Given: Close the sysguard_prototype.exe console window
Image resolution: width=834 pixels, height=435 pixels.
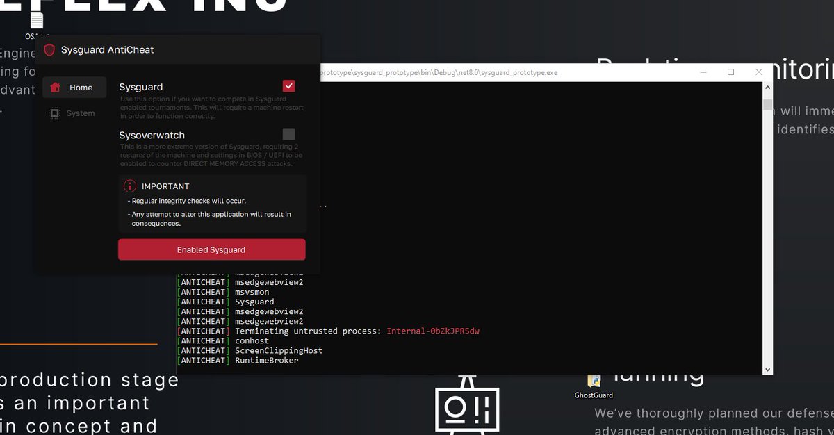Looking at the screenshot, I should coord(758,72).
